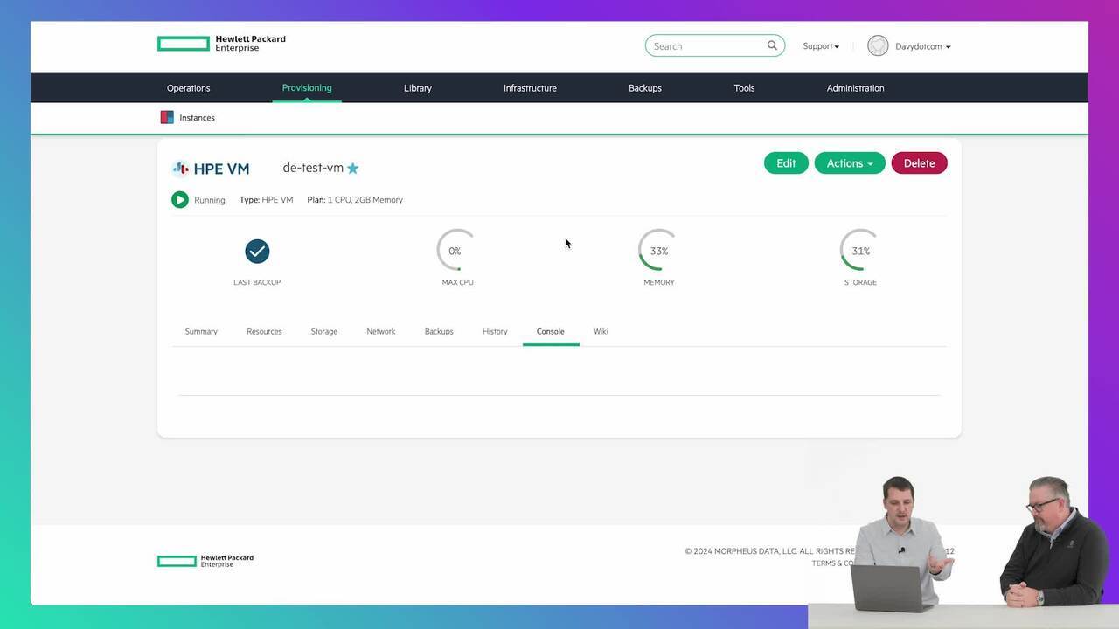Switch to the Summary tab
1119x629 pixels.
pyautogui.click(x=201, y=332)
